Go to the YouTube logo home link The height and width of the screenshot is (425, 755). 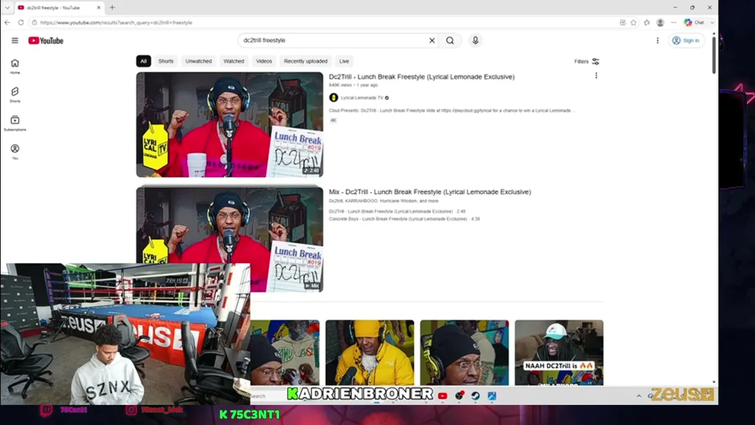click(45, 41)
